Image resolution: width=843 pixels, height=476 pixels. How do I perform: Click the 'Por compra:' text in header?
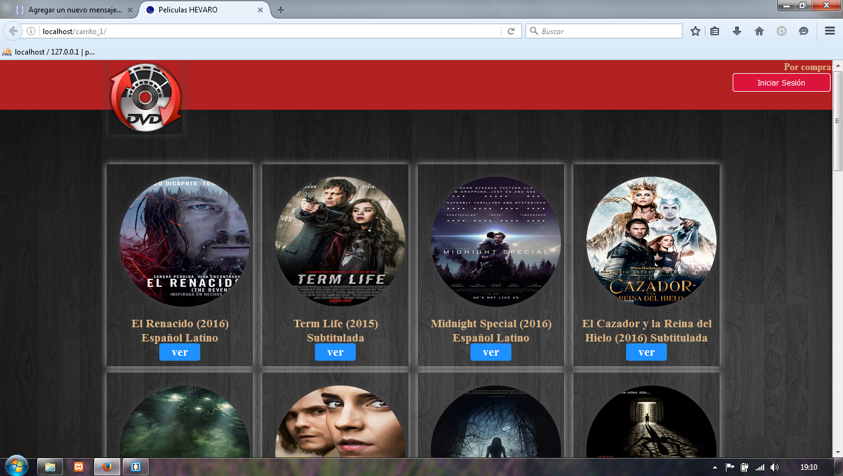pos(808,67)
